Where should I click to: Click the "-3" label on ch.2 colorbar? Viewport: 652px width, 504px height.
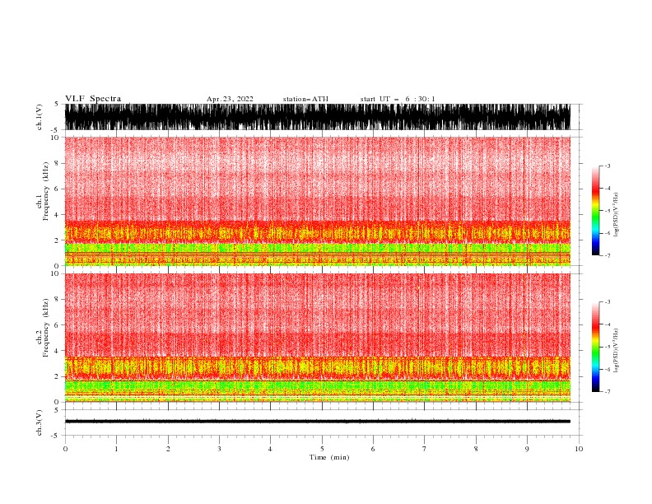pos(608,302)
